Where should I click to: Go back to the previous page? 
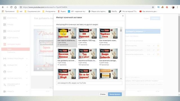coord(3,7)
